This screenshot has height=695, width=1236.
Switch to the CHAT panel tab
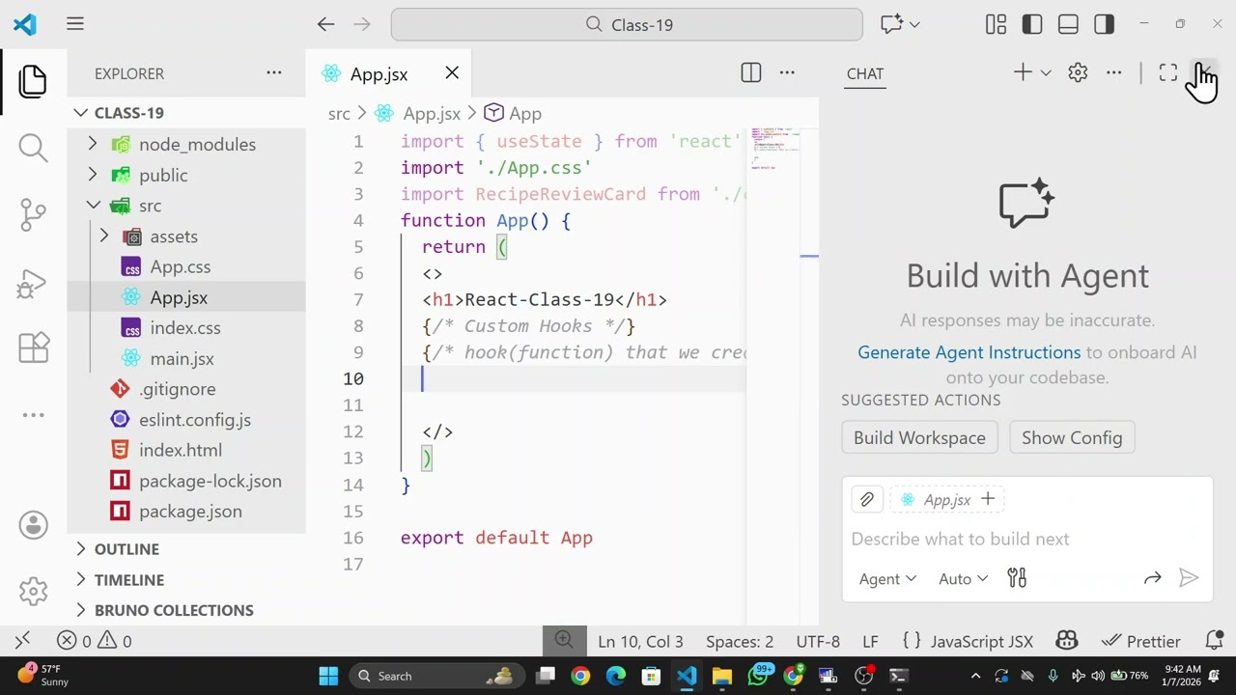pos(865,73)
